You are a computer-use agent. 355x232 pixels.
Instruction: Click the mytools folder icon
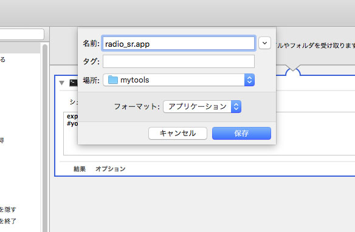[x=112, y=80]
